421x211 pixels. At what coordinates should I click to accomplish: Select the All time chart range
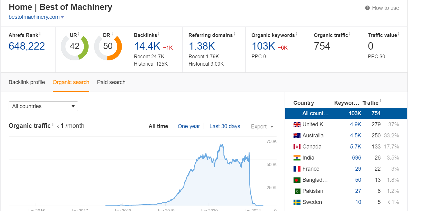click(158, 126)
